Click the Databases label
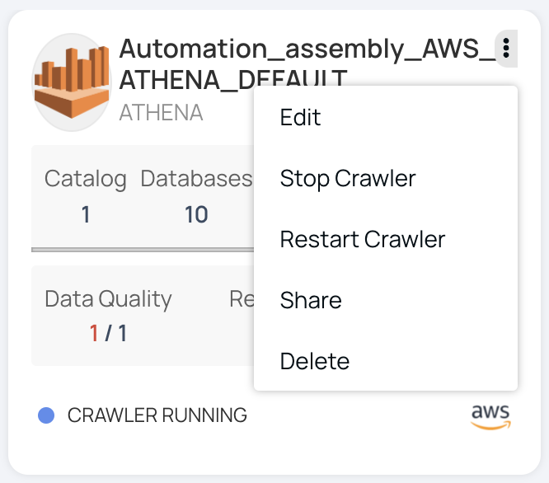This screenshot has height=483, width=549. click(x=196, y=179)
